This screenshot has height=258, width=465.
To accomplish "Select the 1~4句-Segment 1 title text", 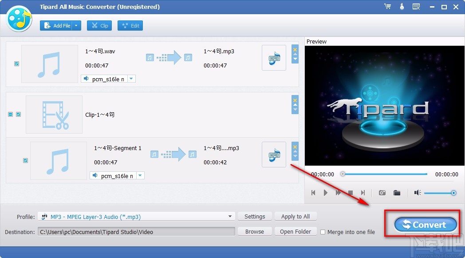I will [x=118, y=148].
